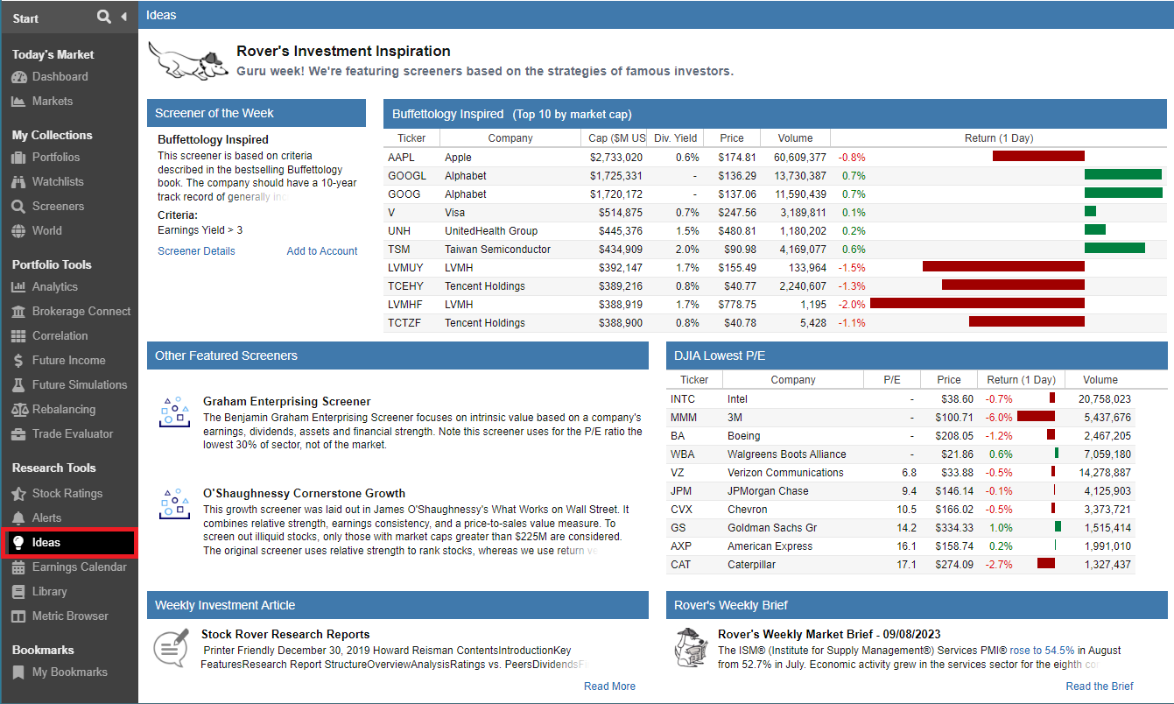The height and width of the screenshot is (704, 1174).
Task: Click the Rebalancing scales icon
Action: tap(18, 410)
